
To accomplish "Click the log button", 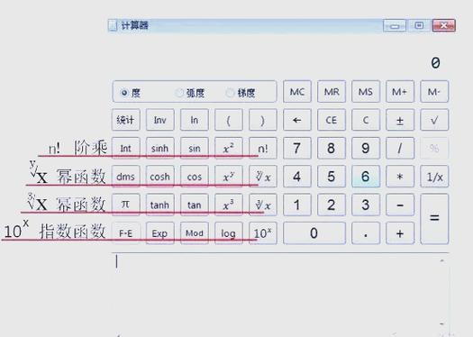I will (229, 232).
